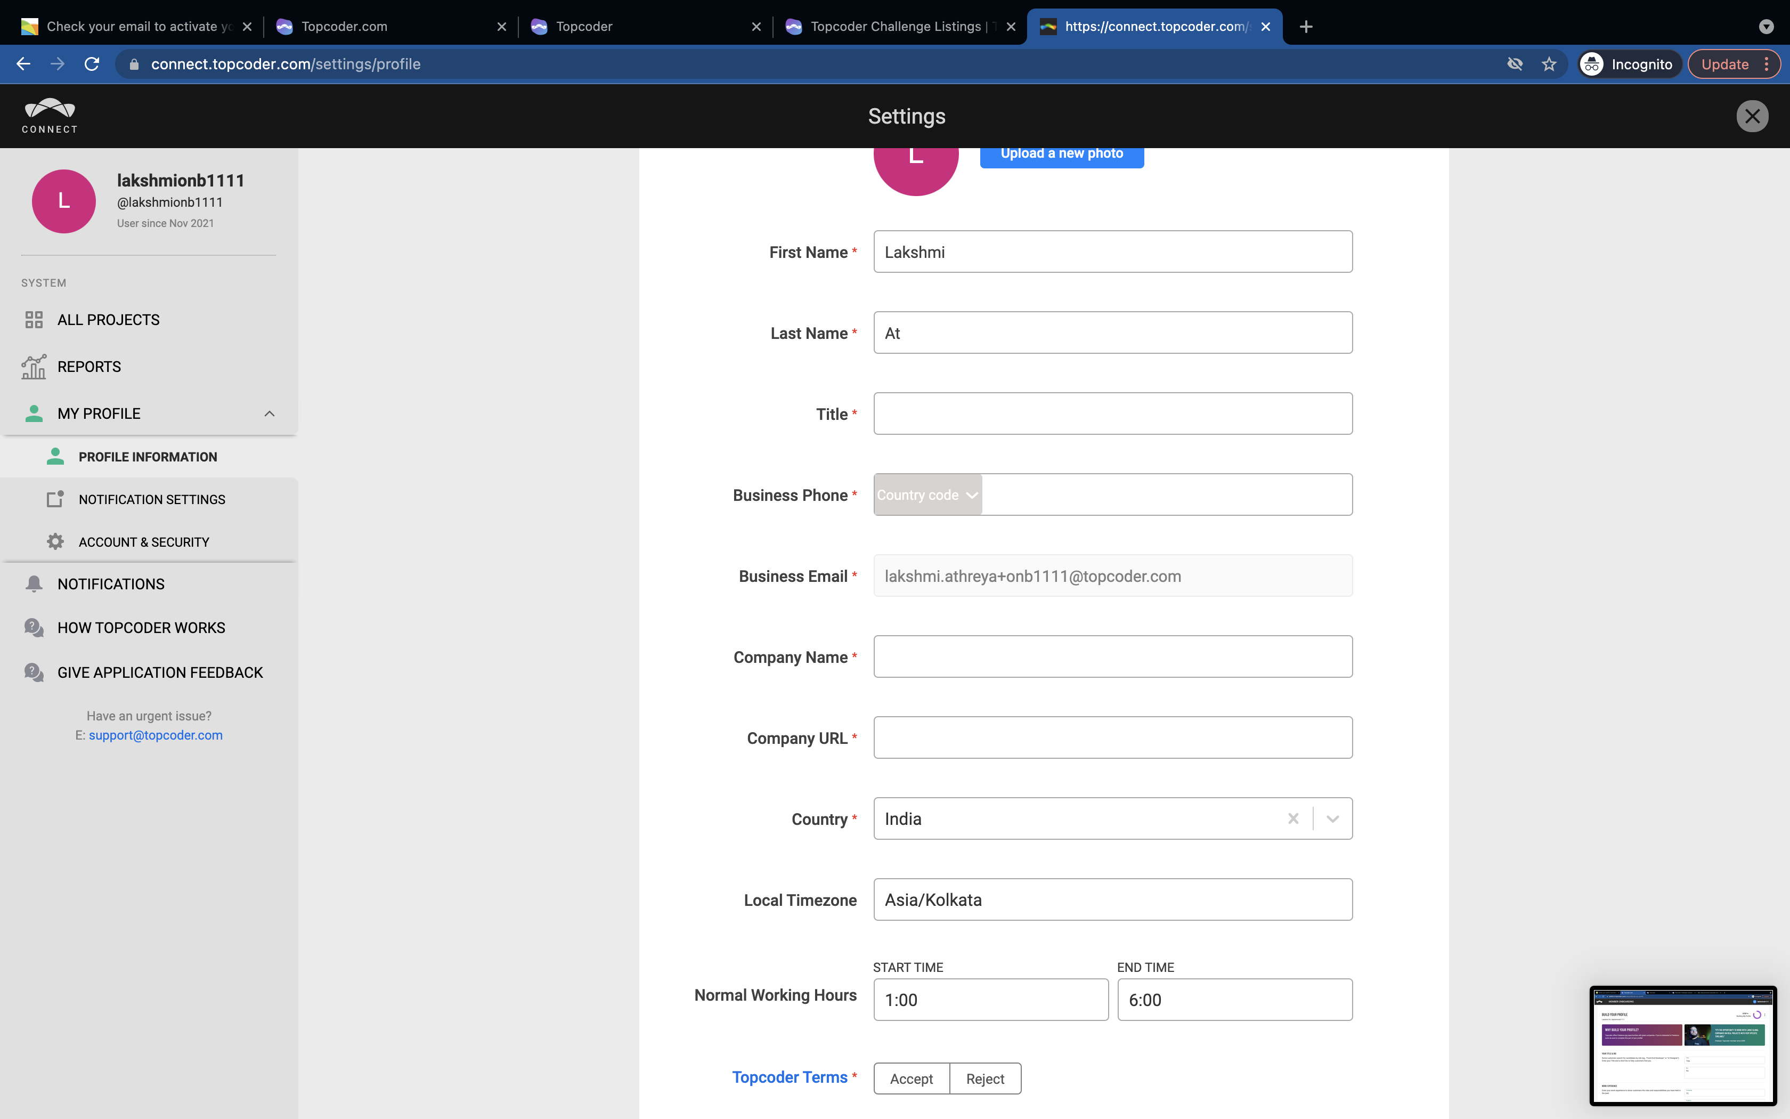Click into the First Name field
Viewport: 1790px width, 1119px height.
(1112, 252)
